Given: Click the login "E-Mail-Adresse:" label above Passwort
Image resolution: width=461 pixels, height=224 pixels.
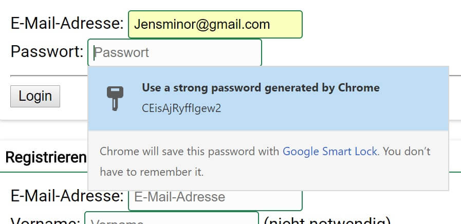Looking at the screenshot, I should (67, 23).
